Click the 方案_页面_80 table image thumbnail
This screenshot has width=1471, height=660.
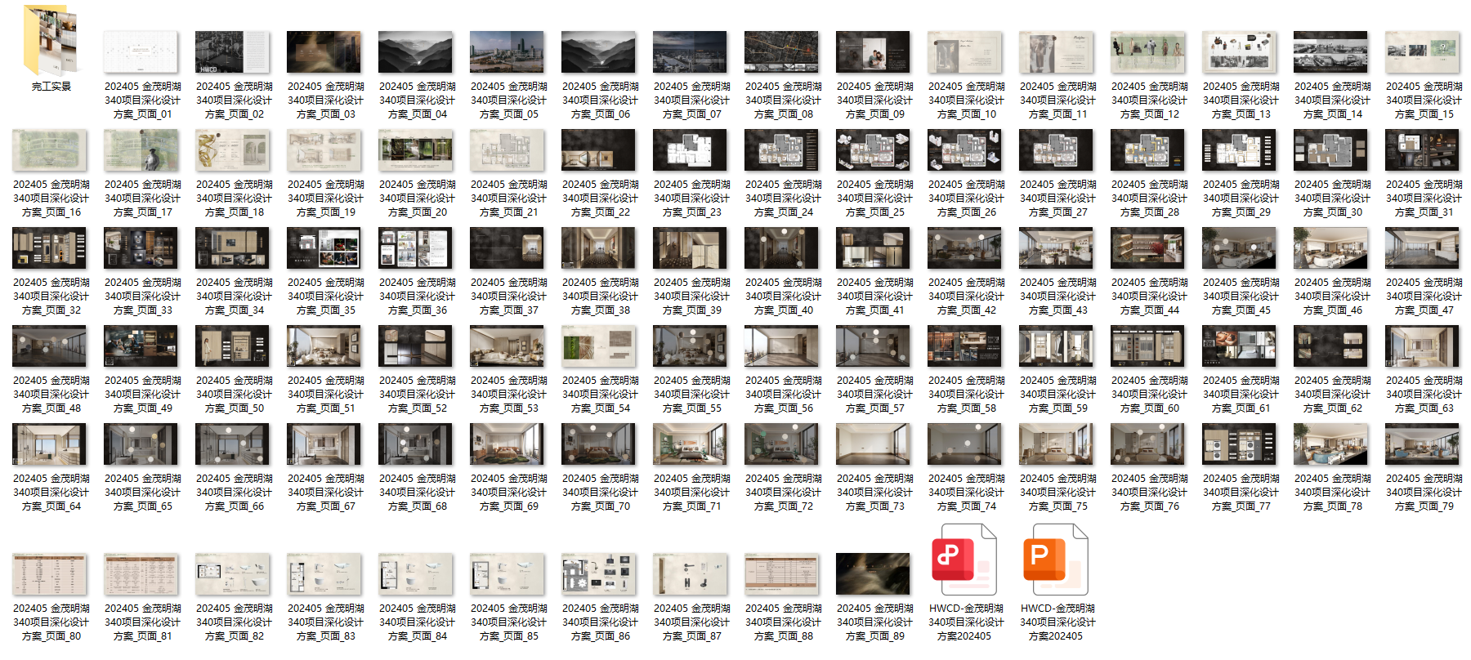pyautogui.click(x=50, y=574)
